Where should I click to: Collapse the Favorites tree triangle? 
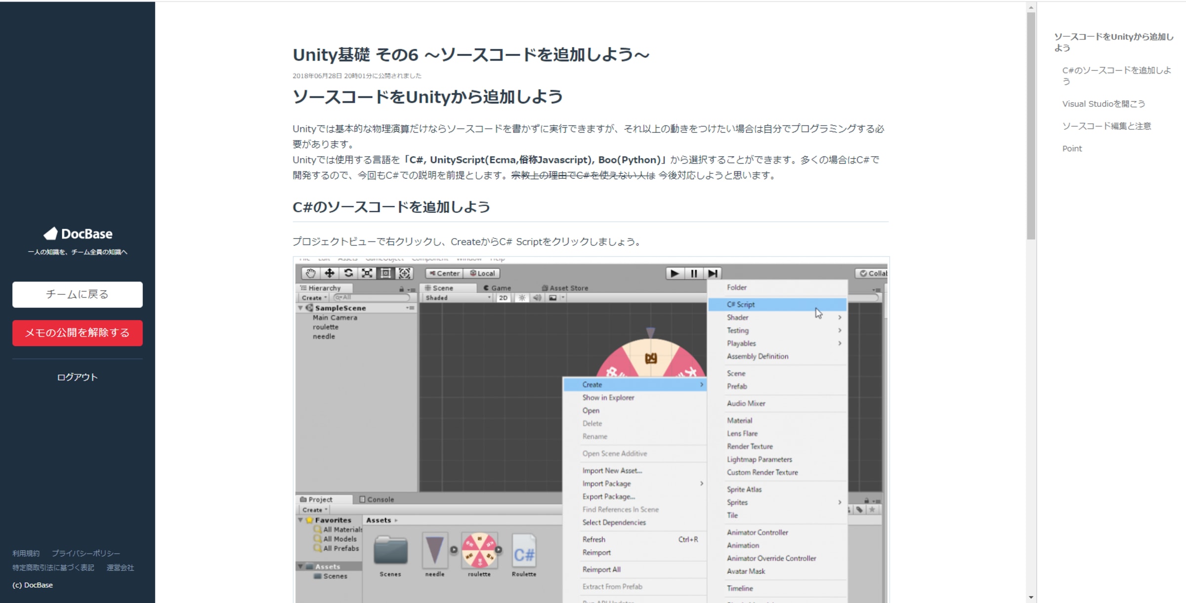coord(300,520)
